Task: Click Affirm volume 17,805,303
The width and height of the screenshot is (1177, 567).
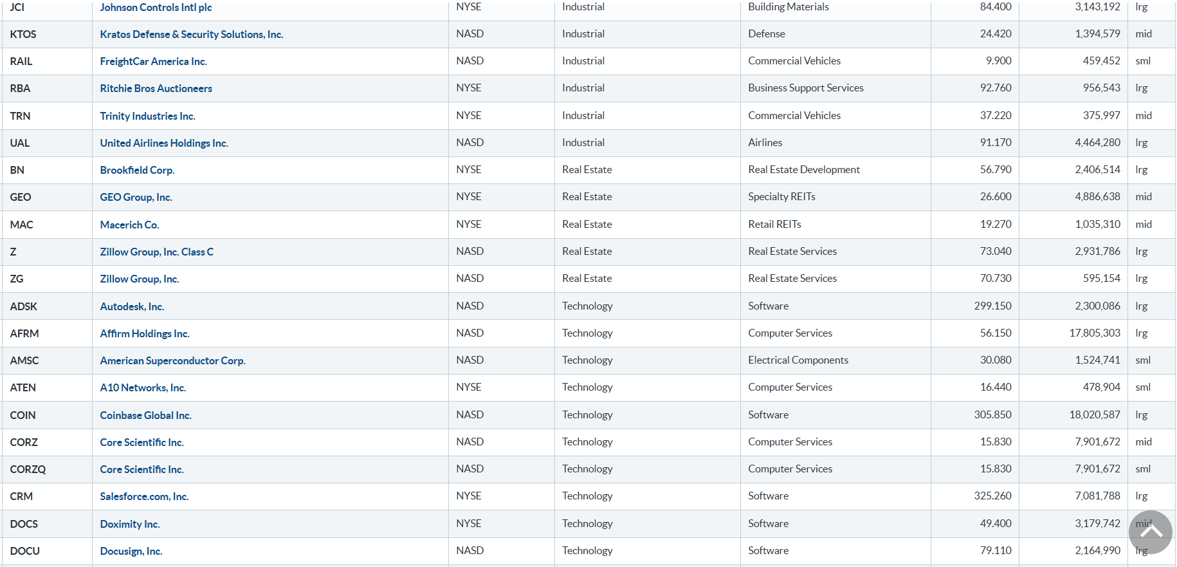Action: point(1095,333)
